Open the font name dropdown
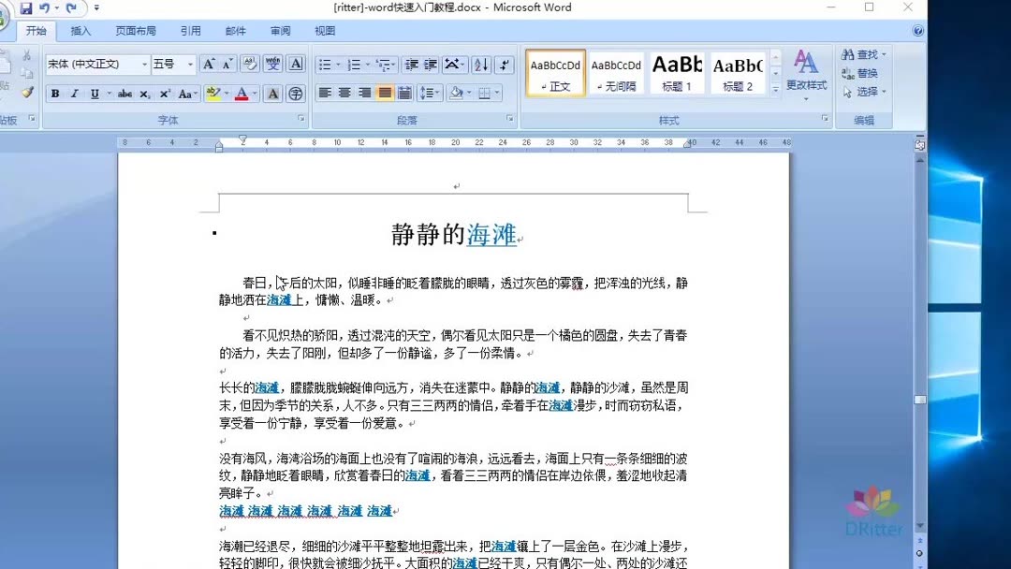Viewport: 1011px width, 569px height. pos(145,64)
